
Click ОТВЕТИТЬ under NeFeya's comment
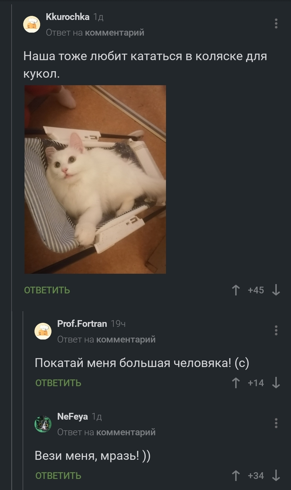(x=58, y=475)
